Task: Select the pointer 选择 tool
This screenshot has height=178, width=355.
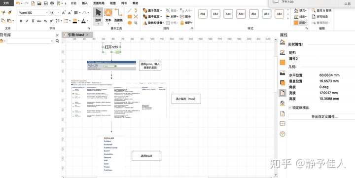Action: coord(98,16)
